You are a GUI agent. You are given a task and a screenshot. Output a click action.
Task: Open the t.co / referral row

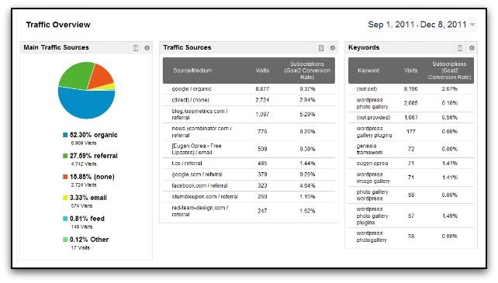249,164
